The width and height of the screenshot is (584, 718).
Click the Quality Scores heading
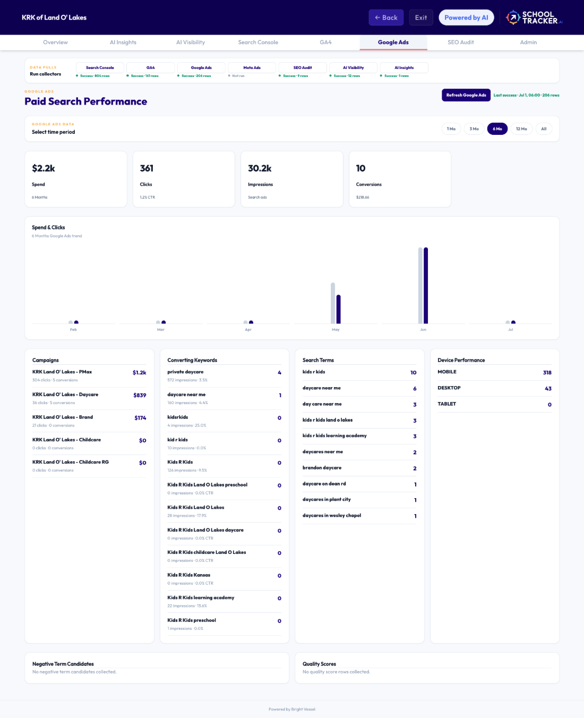[x=319, y=664]
